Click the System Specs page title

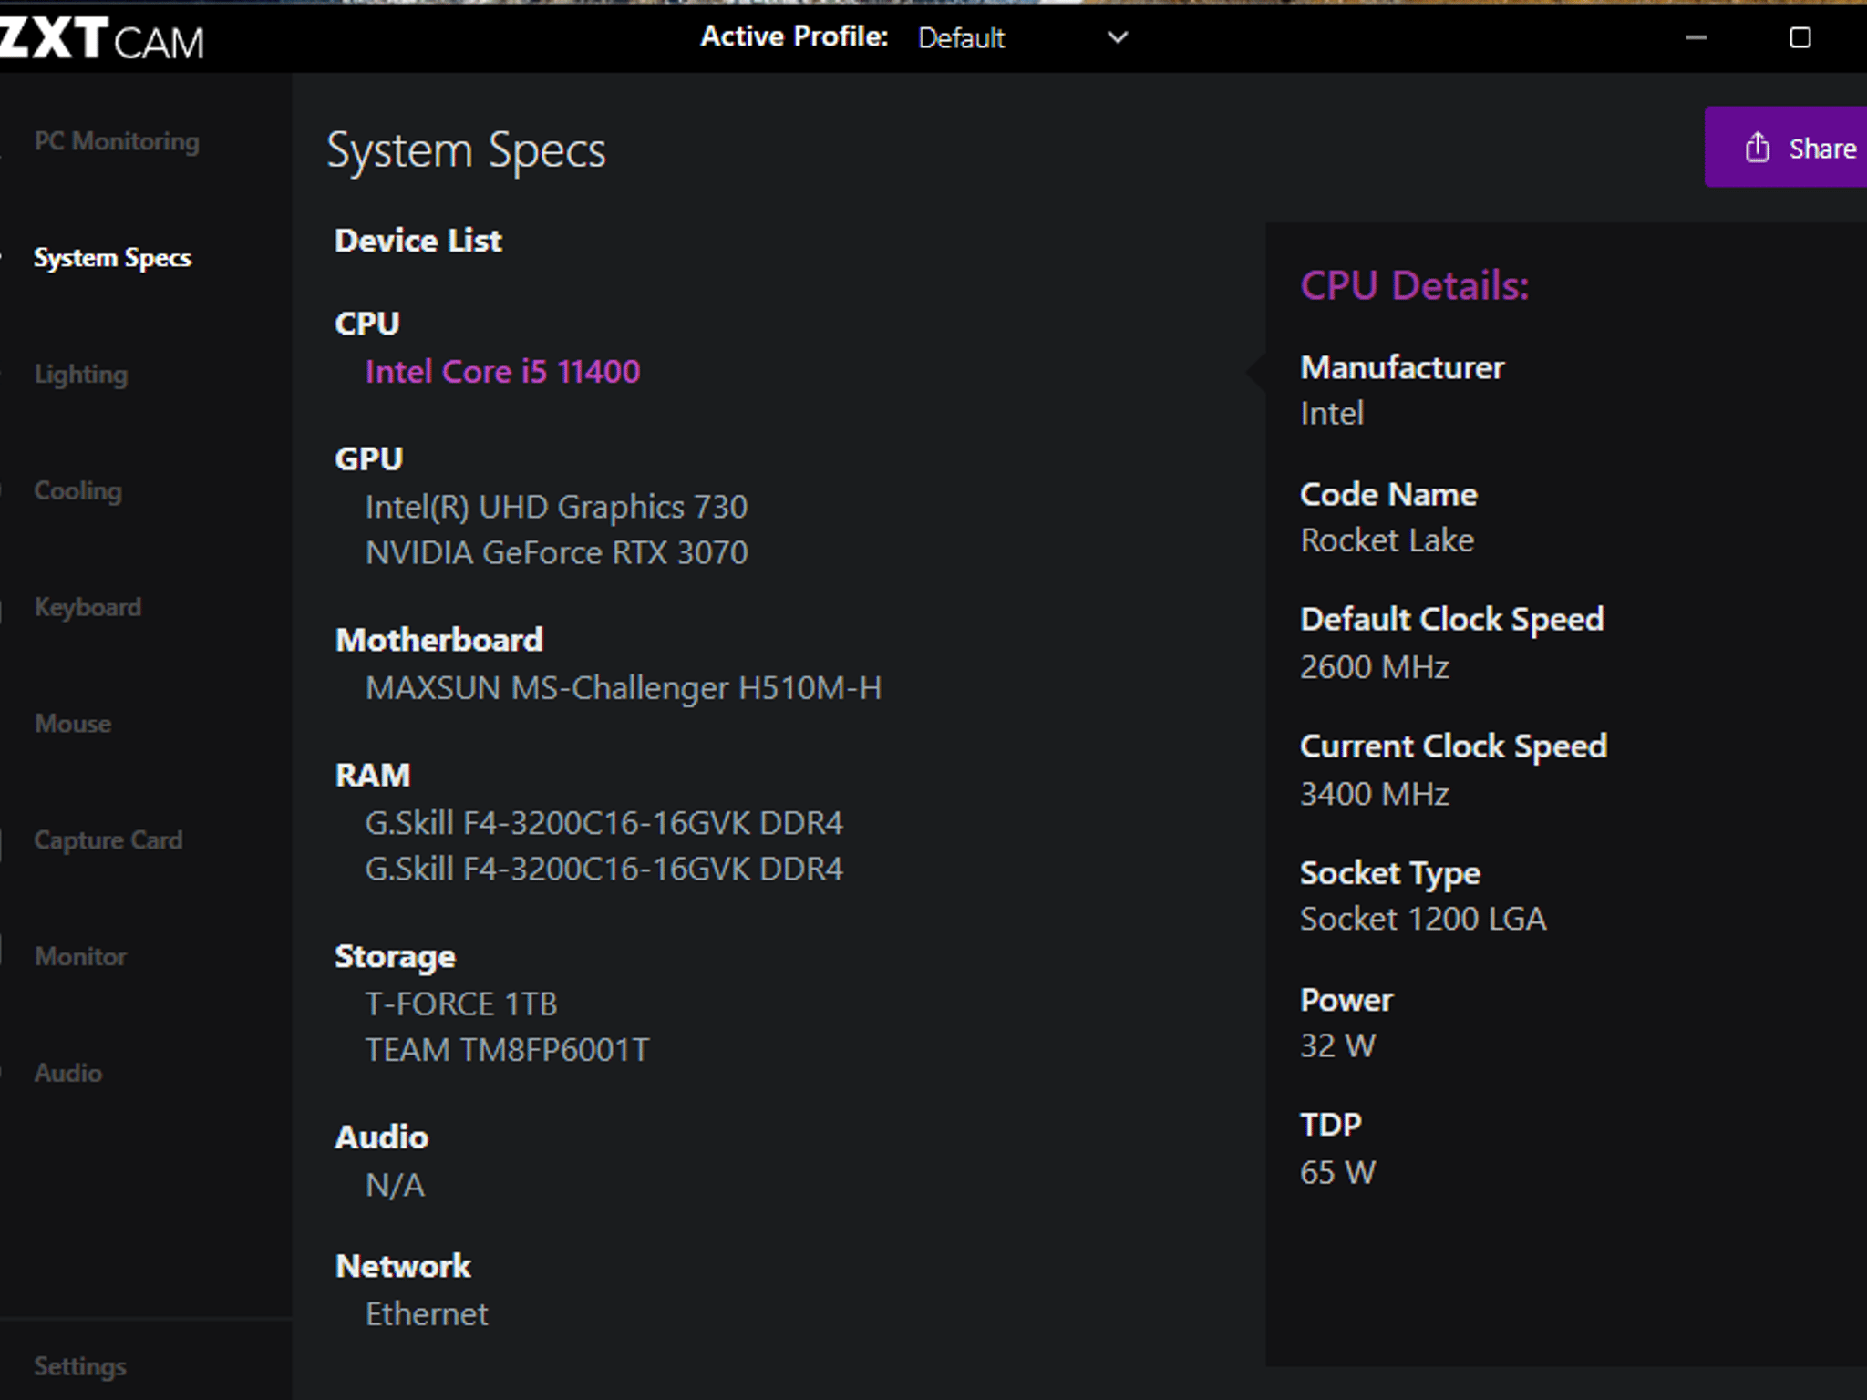click(466, 151)
